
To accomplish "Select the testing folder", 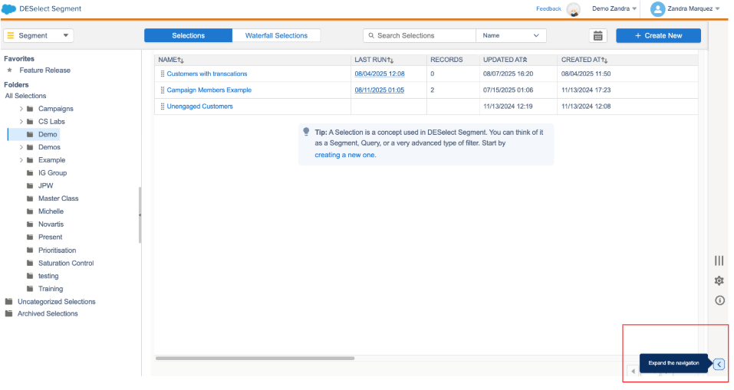I will point(48,277).
